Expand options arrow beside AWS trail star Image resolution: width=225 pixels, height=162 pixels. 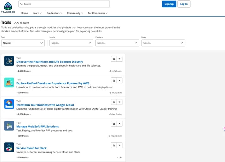(x=119, y=81)
